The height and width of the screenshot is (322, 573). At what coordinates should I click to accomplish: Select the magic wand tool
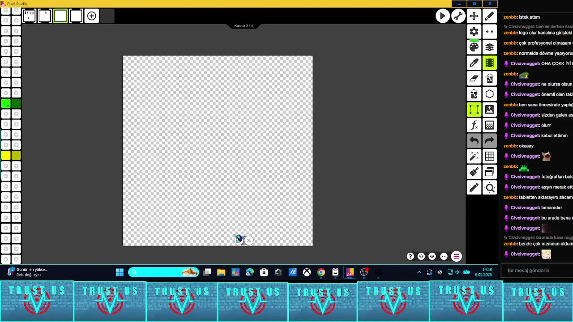[x=474, y=156]
